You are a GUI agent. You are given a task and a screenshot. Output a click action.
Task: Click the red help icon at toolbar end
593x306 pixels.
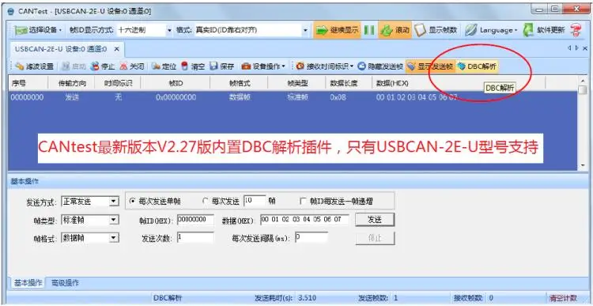576,30
